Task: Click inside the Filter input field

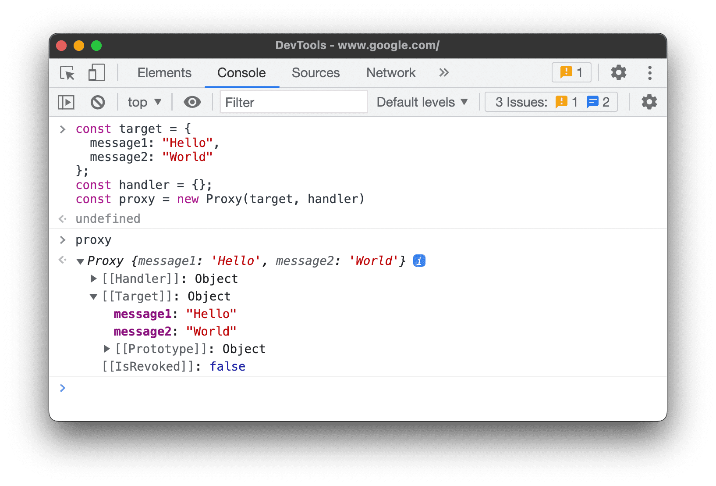Action: pyautogui.click(x=294, y=102)
